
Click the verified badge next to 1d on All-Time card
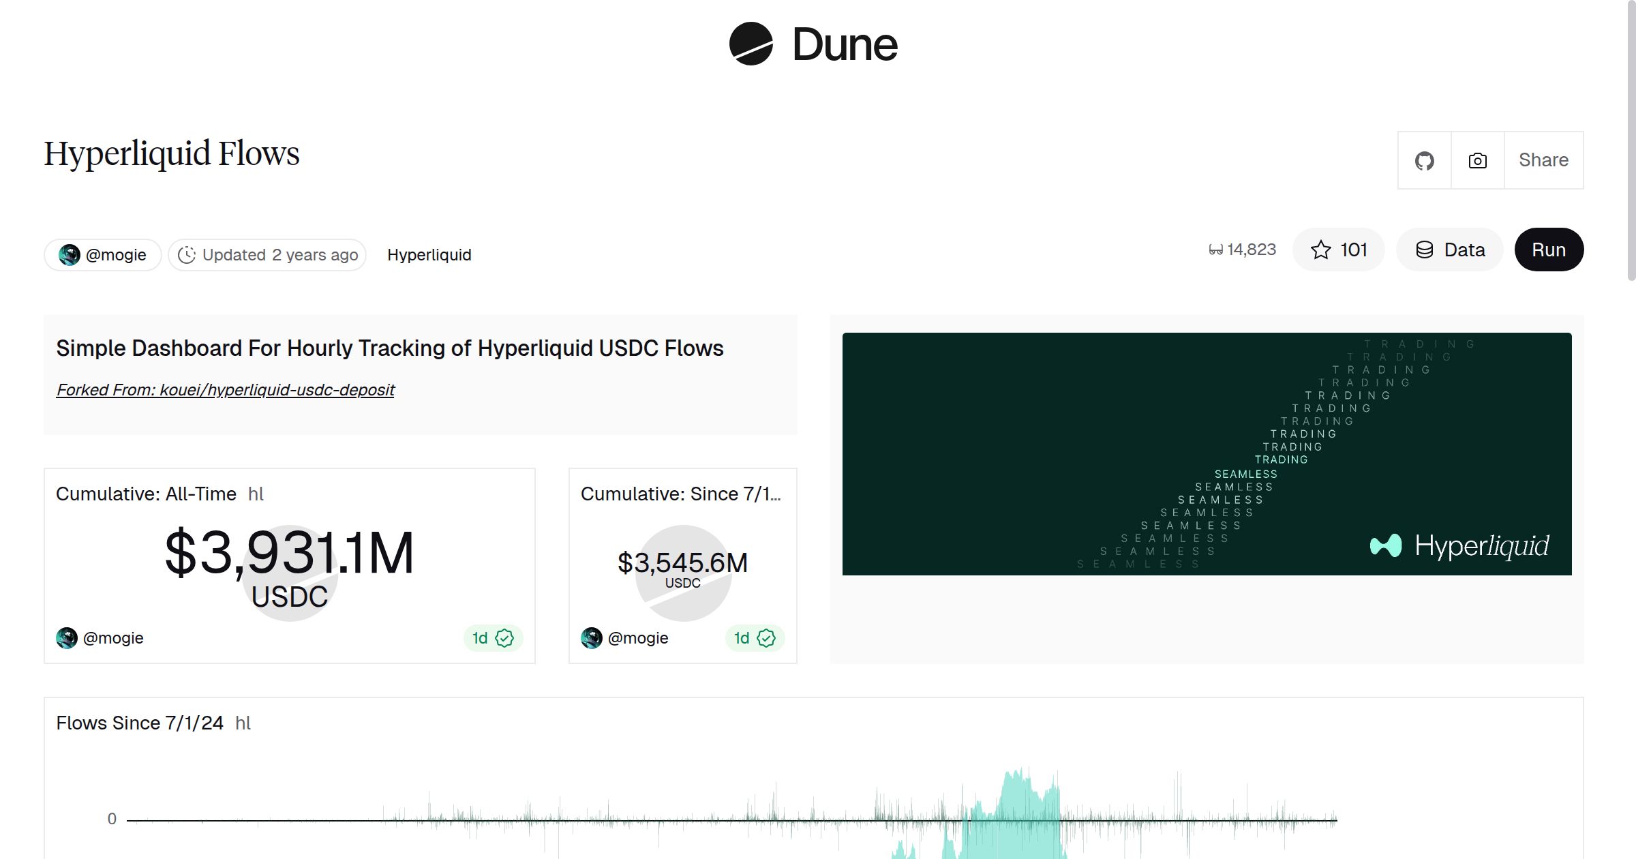click(x=504, y=638)
